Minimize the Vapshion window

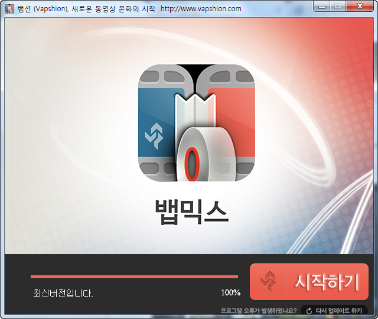point(321,6)
